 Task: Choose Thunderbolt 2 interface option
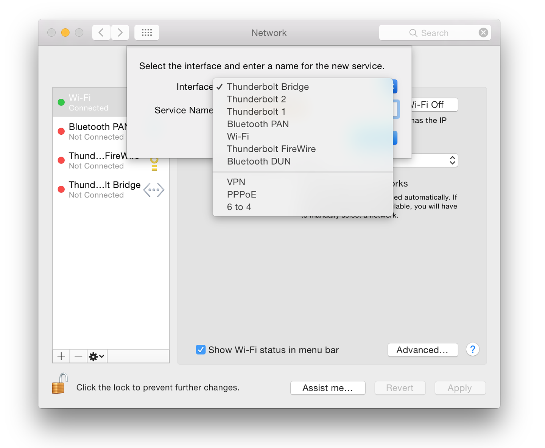pos(303,99)
